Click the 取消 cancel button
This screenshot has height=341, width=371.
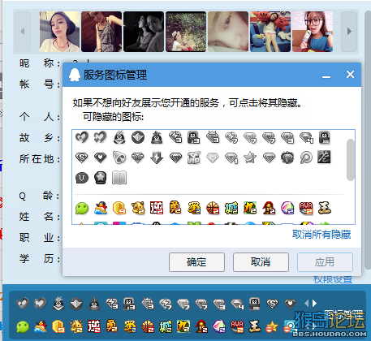261,262
